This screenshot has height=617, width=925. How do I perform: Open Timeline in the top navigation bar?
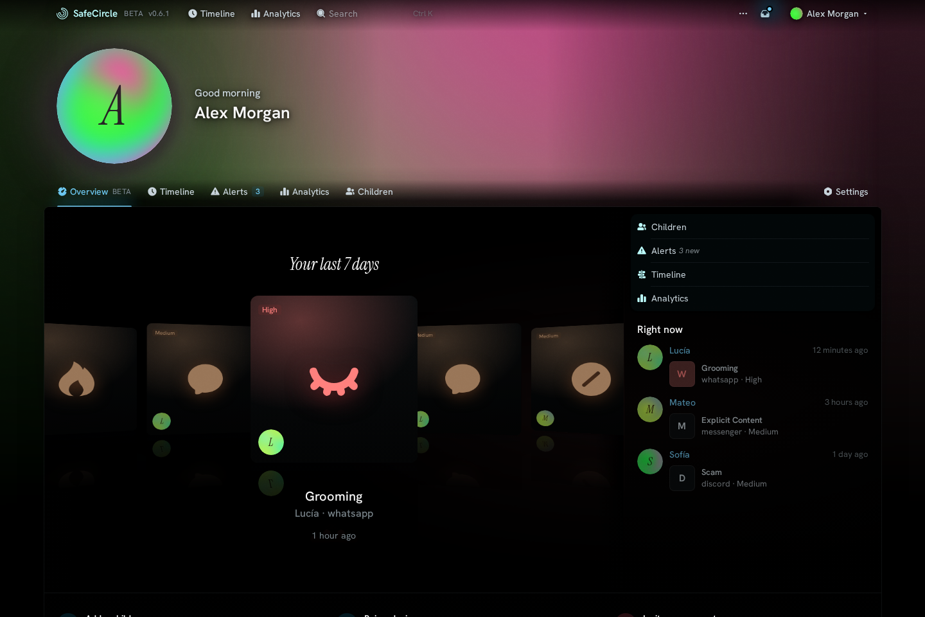[211, 13]
